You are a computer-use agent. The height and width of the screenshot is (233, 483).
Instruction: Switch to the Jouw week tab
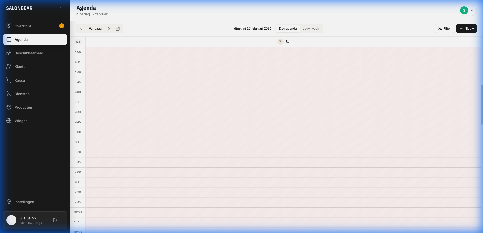pyautogui.click(x=311, y=29)
